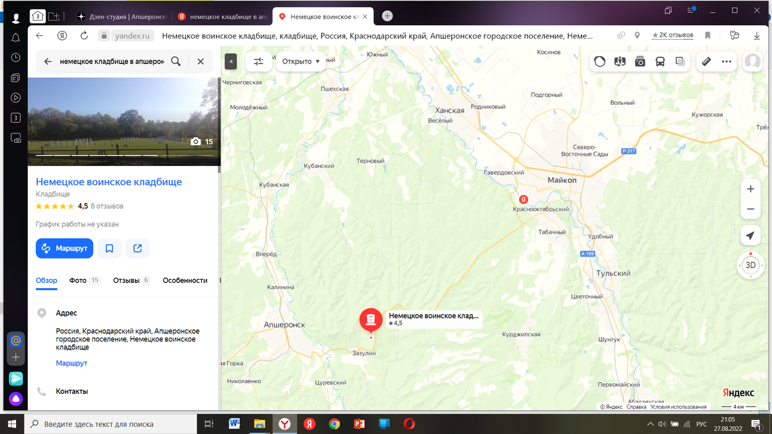The image size is (772, 434).
Task: Open the browser sidebar profile icon
Action: pos(15,19)
